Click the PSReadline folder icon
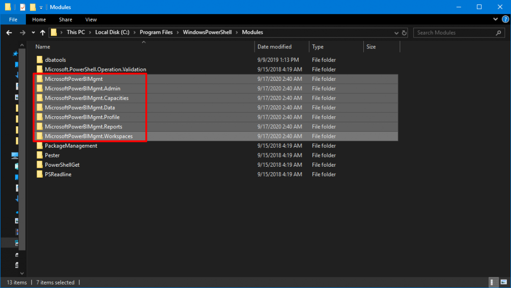This screenshot has height=288, width=511. click(40, 174)
